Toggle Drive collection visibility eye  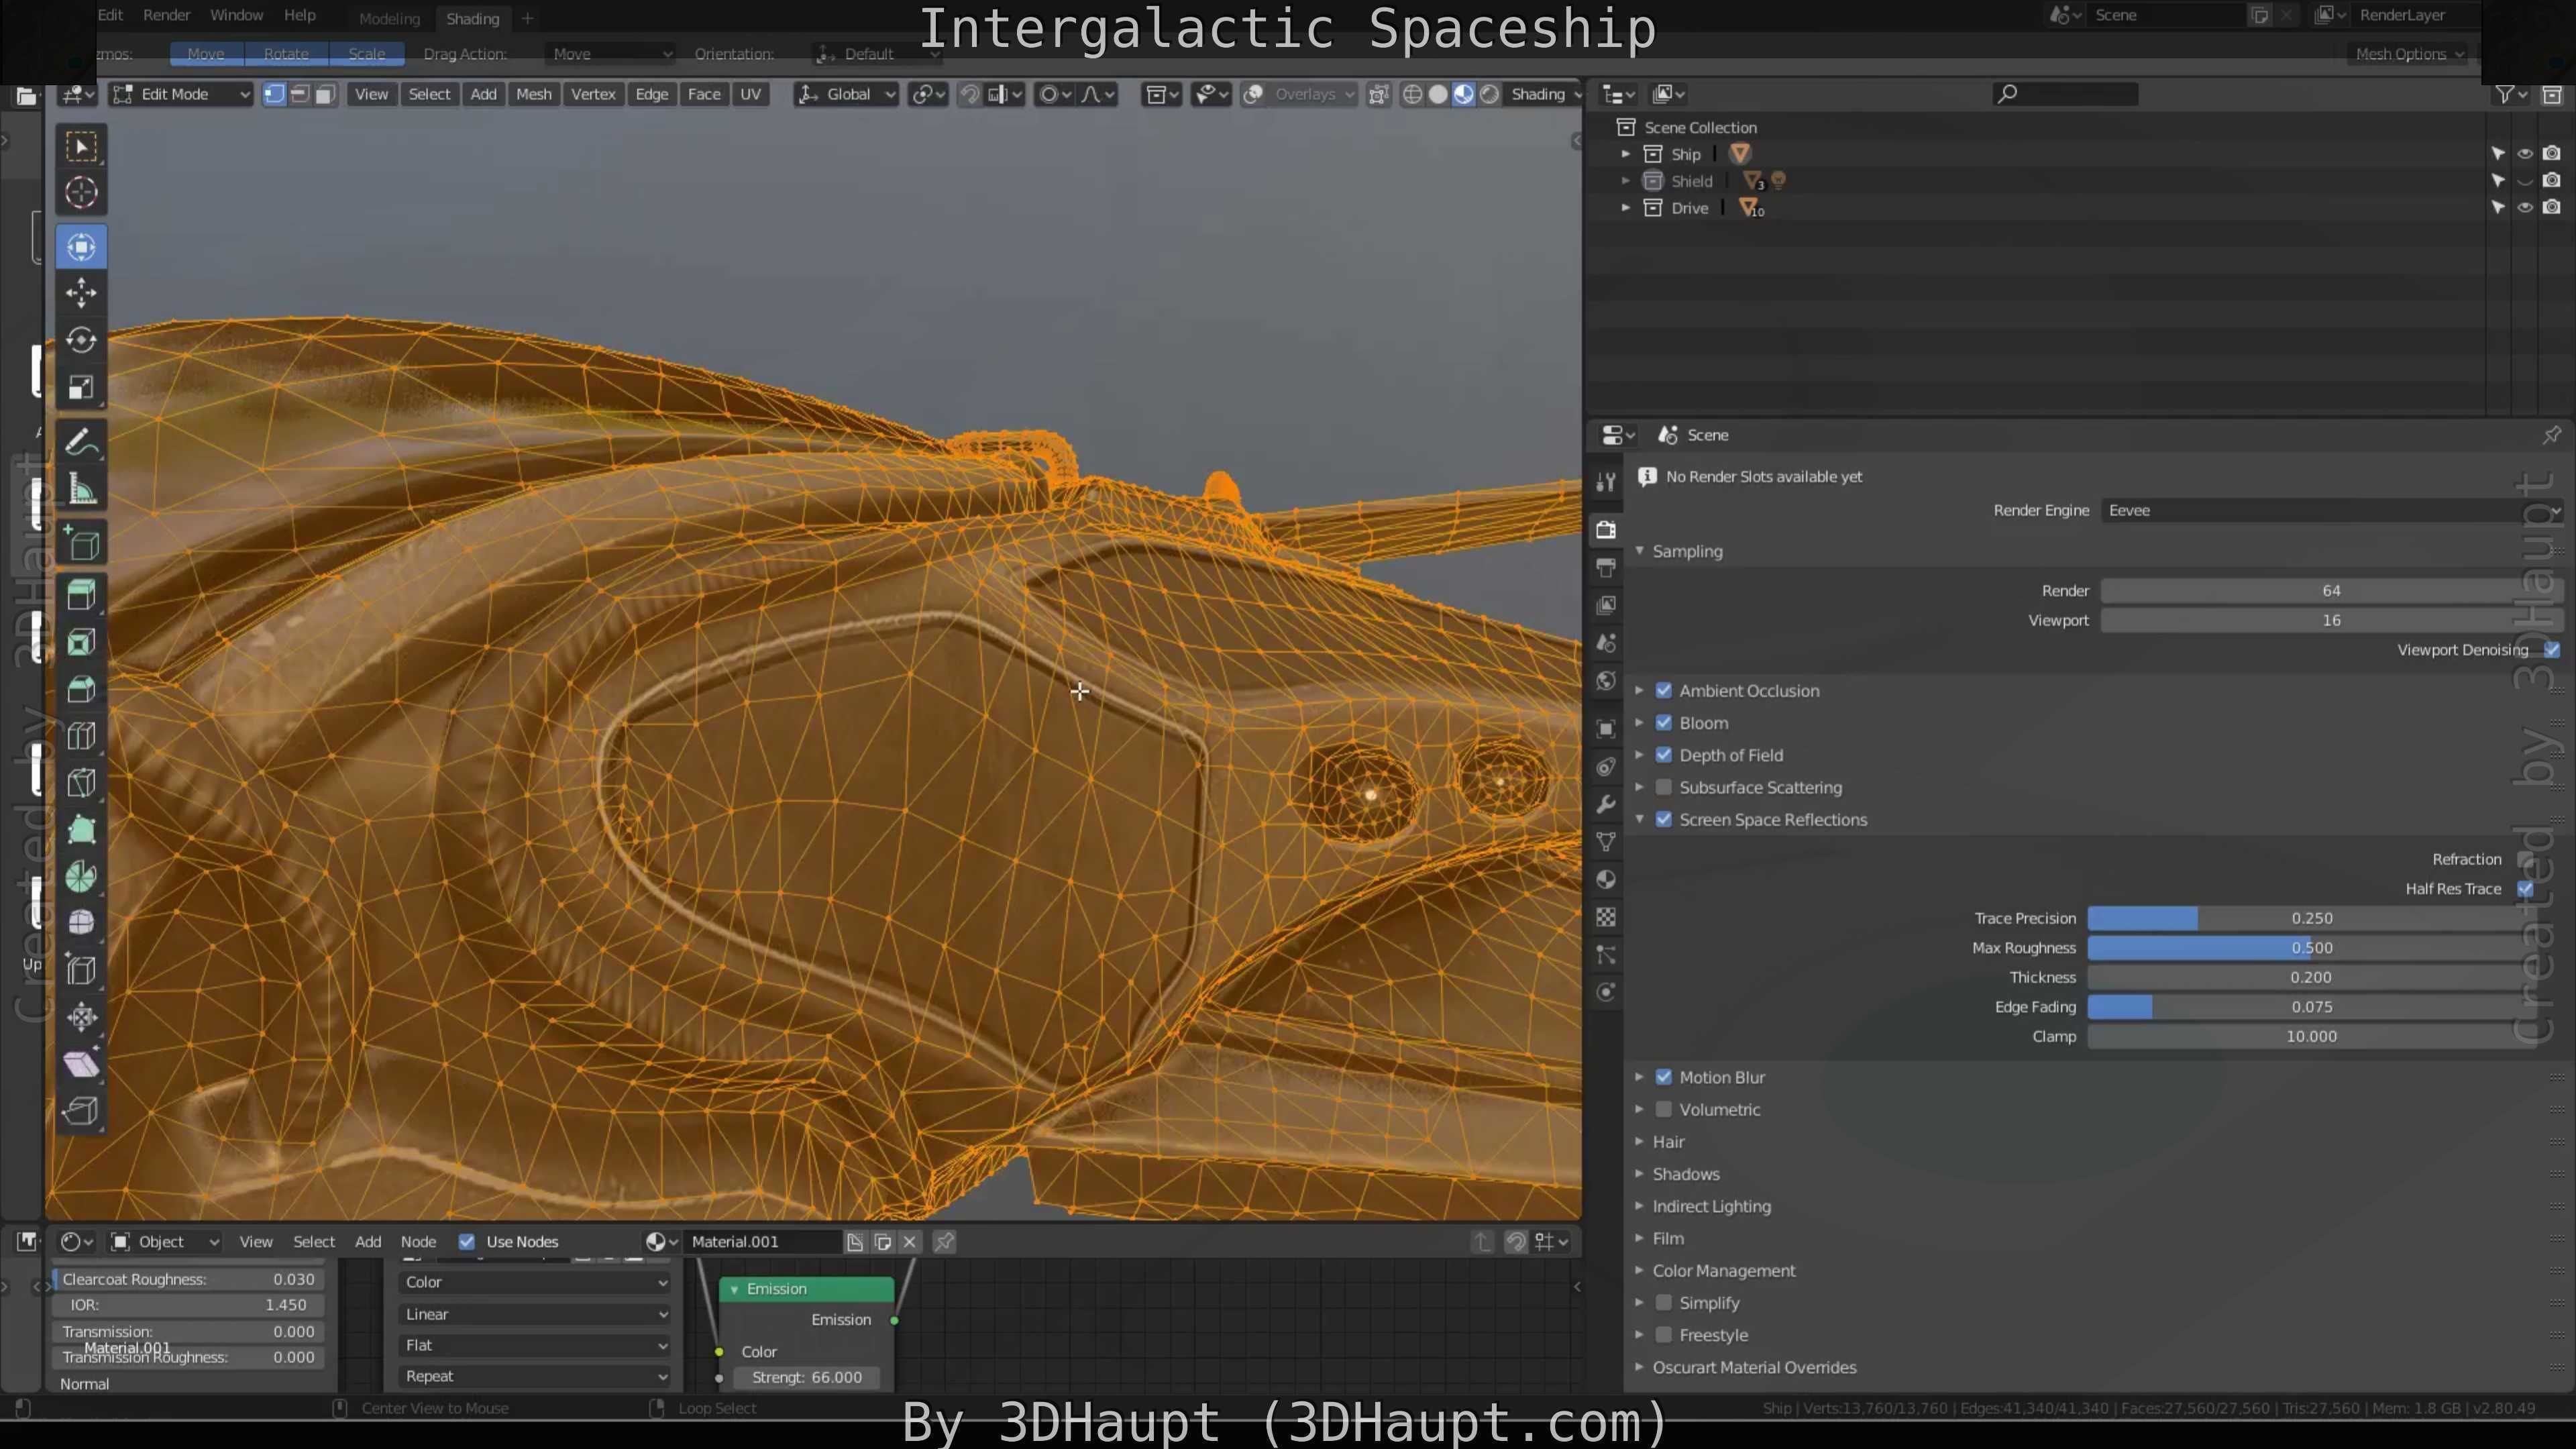(2524, 208)
